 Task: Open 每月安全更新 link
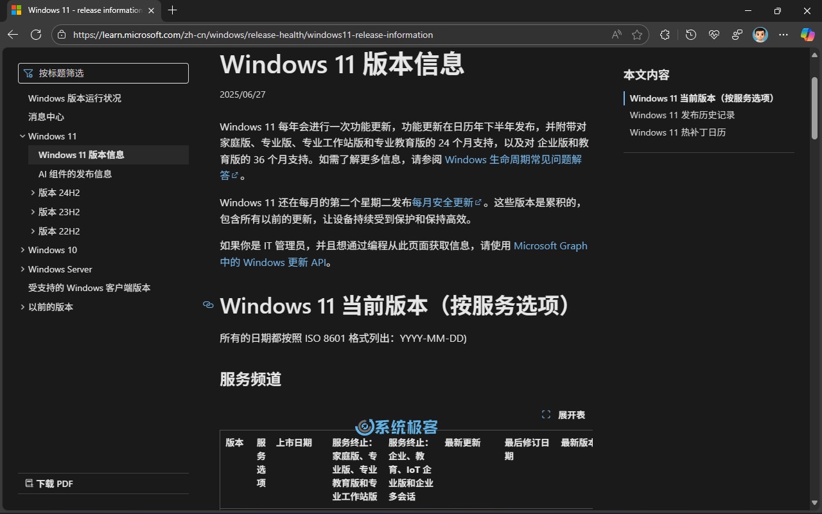pos(446,202)
